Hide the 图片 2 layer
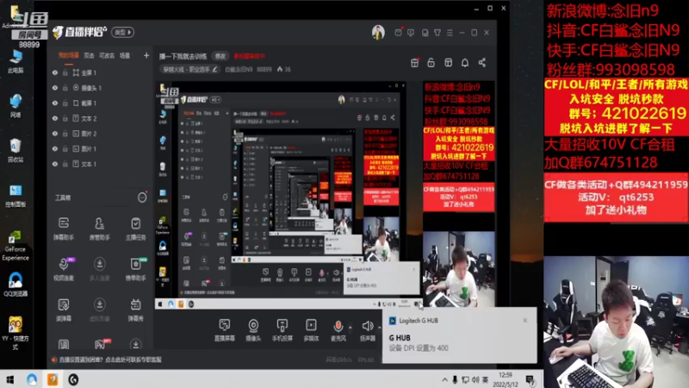This screenshot has height=388, width=689. (x=55, y=134)
